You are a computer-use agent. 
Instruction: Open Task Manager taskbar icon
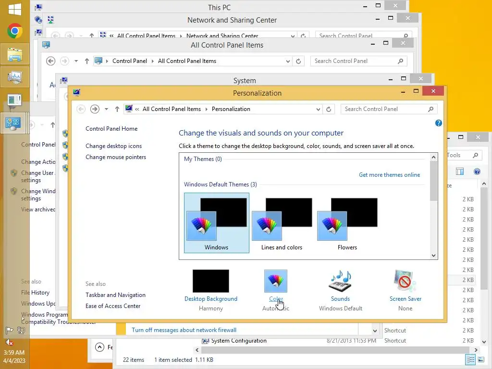(x=15, y=77)
